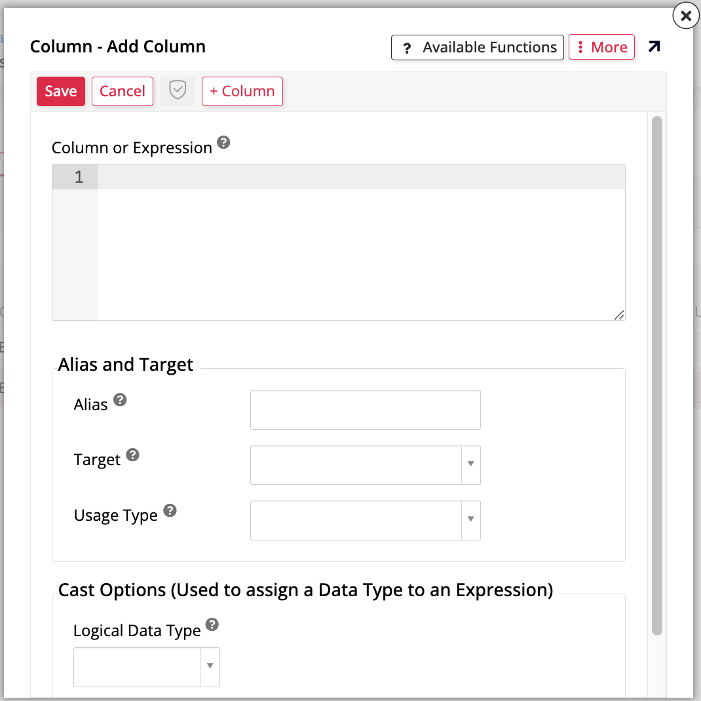This screenshot has width=701, height=701.
Task: Click help icon beside Column or Expression
Action: (x=223, y=142)
